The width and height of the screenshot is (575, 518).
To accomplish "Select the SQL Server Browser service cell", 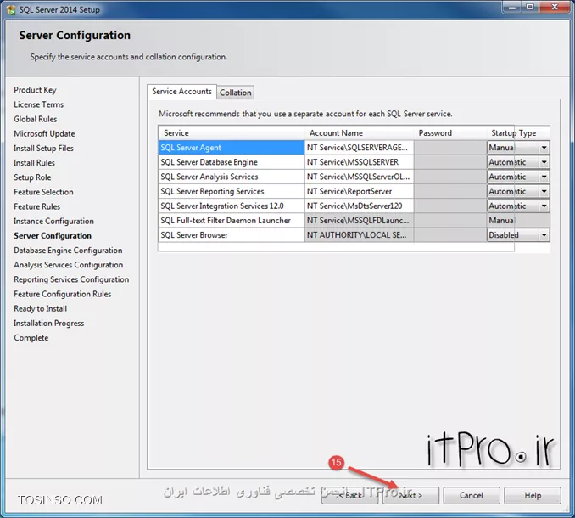I will 232,235.
